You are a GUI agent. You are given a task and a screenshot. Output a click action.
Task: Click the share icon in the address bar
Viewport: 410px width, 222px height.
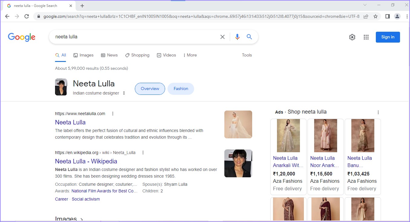[366, 16]
